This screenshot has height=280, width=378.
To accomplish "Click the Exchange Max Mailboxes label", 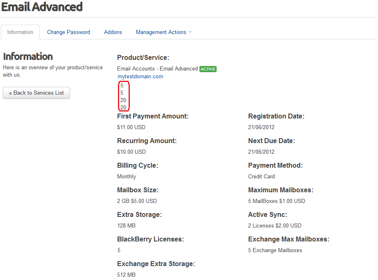I will (x=289, y=239).
